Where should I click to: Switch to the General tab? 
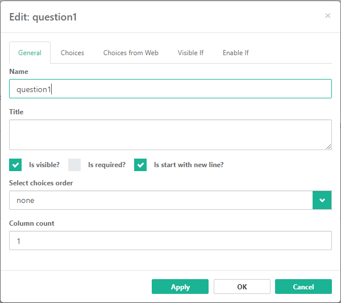click(30, 53)
